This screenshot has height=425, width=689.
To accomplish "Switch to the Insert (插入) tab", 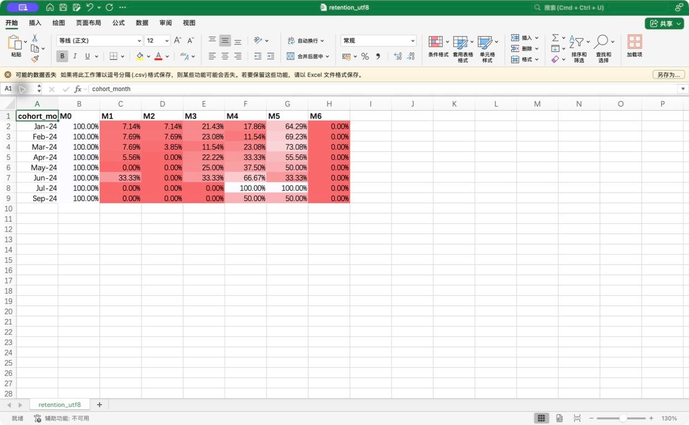I will [x=35, y=23].
